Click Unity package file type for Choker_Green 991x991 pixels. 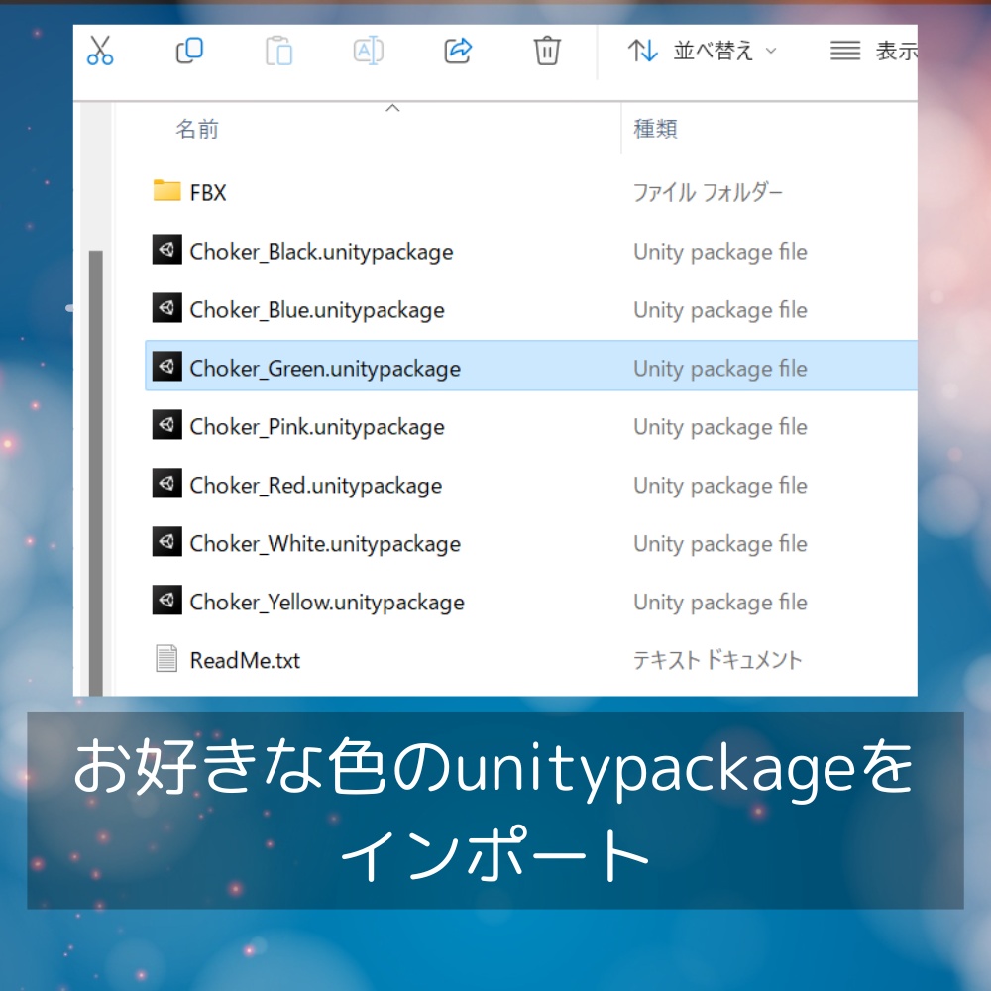coord(719,369)
